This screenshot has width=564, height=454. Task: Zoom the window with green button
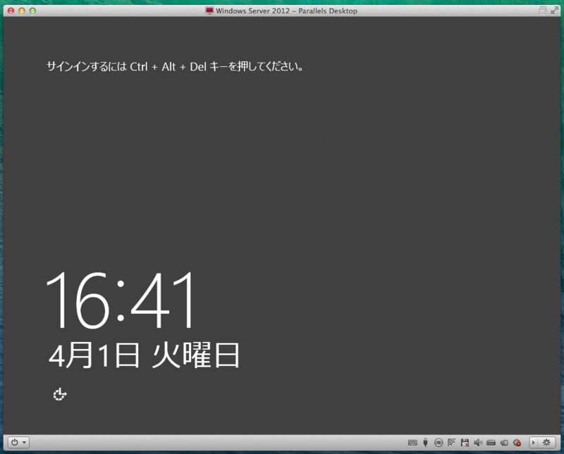[x=32, y=11]
